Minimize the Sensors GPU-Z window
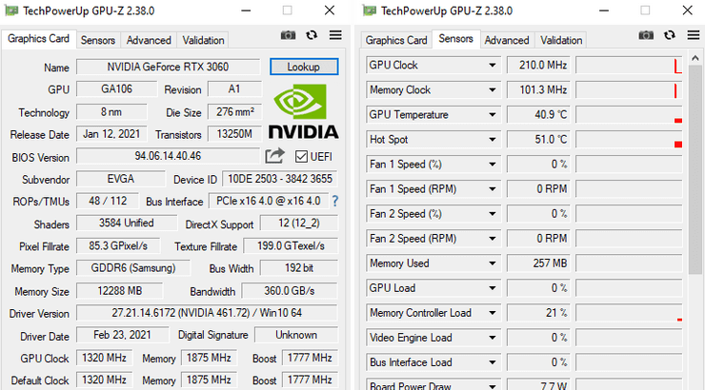The image size is (705, 390). point(604,10)
